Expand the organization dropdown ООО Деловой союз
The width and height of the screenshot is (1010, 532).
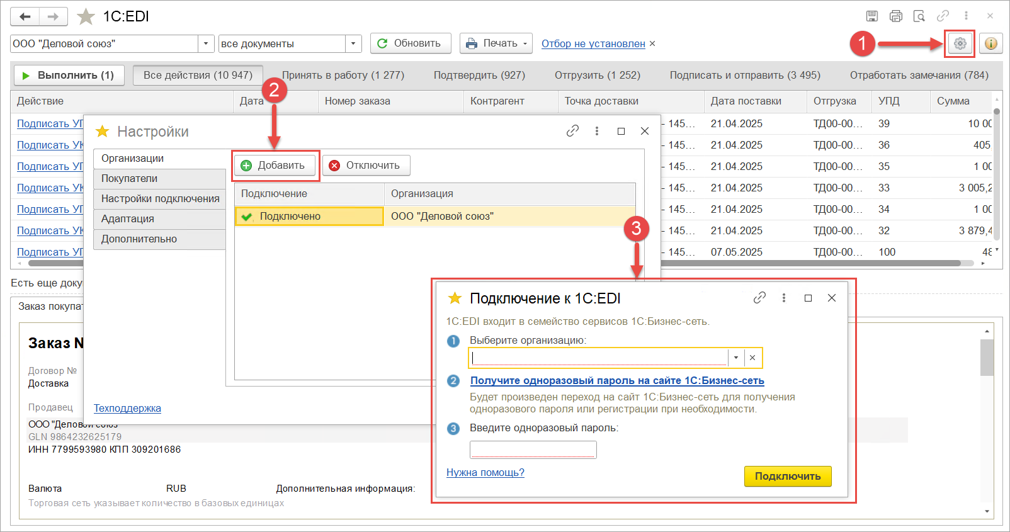205,43
